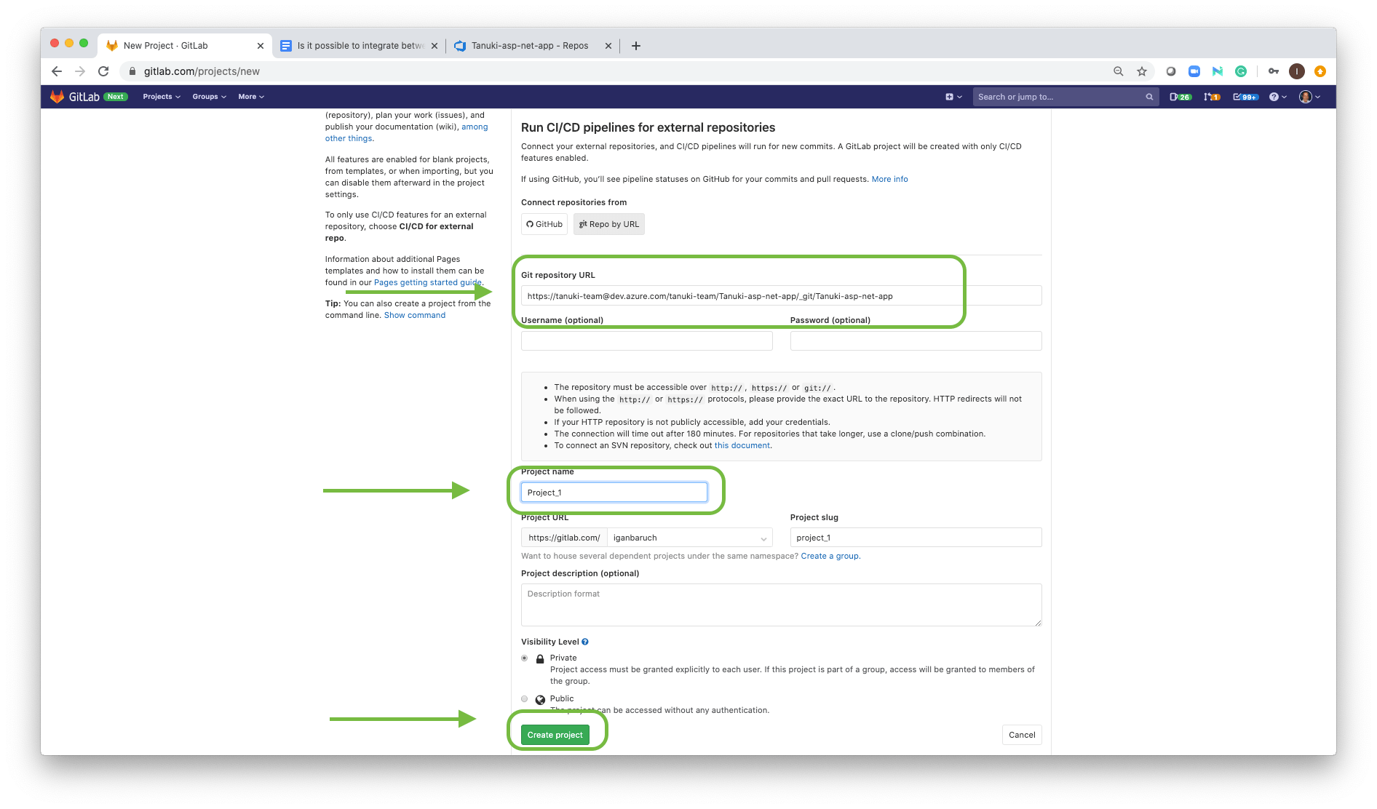Screen dimensions: 1377x809
Task: Expand the help question mark dropdown
Action: 1276,96
